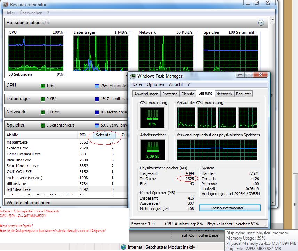Click the CPU-Auslastung 8 % meter
The image size is (298, 251).
pyautogui.click(x=152, y=118)
